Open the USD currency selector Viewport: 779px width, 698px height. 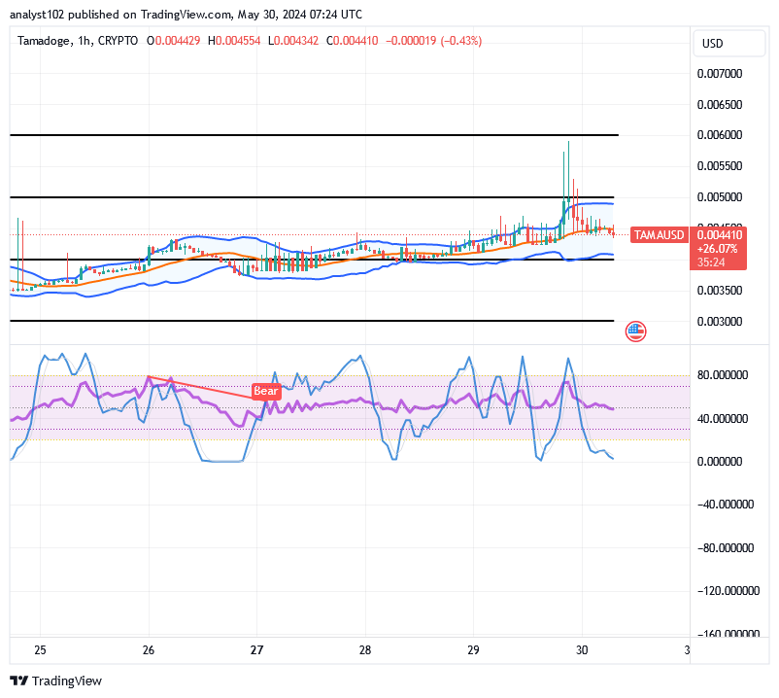coord(728,43)
